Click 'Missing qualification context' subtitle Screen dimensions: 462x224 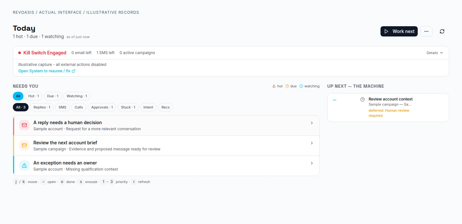91,169
